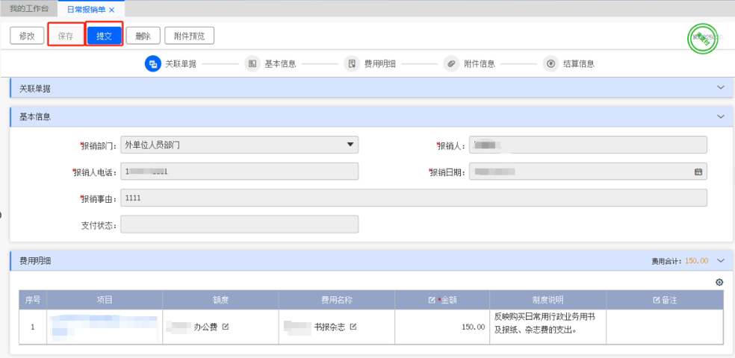Viewport: 735px width, 358px height.
Task: Open calendar picker in 报销日期 field
Action: click(698, 172)
